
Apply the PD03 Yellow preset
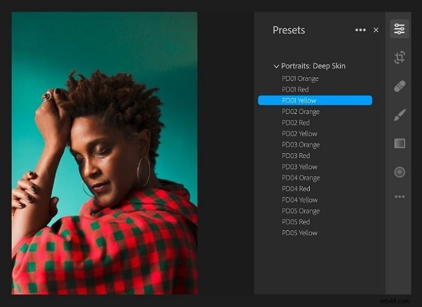(x=300, y=166)
